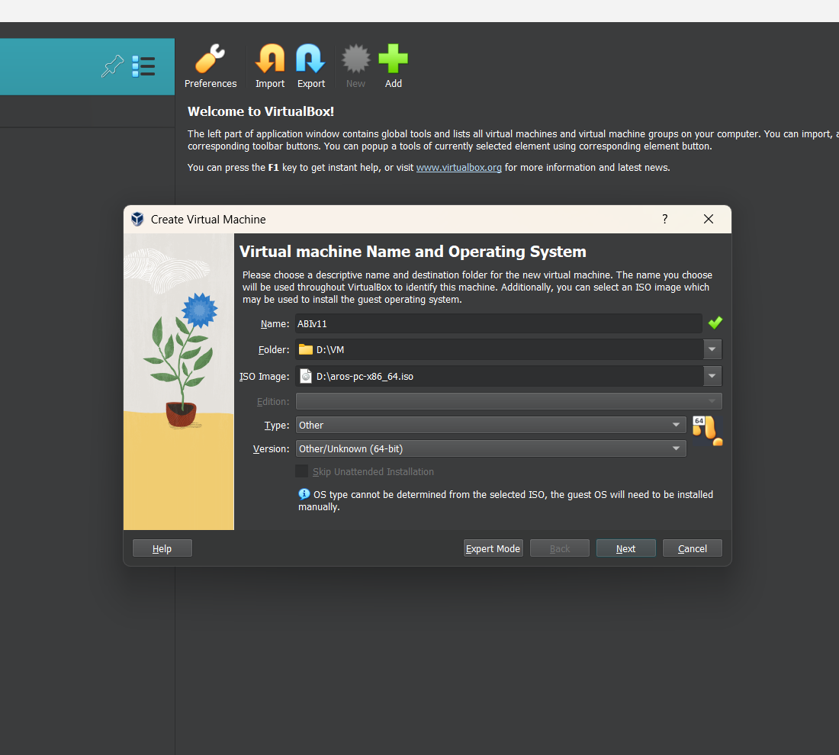Open the www.virtualbox.org link

pyautogui.click(x=458, y=168)
